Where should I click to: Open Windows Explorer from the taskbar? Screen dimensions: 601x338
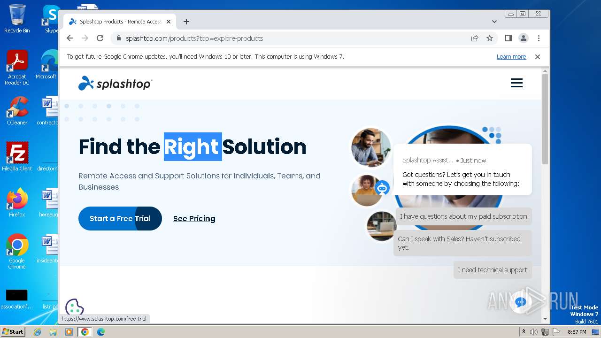(x=53, y=332)
